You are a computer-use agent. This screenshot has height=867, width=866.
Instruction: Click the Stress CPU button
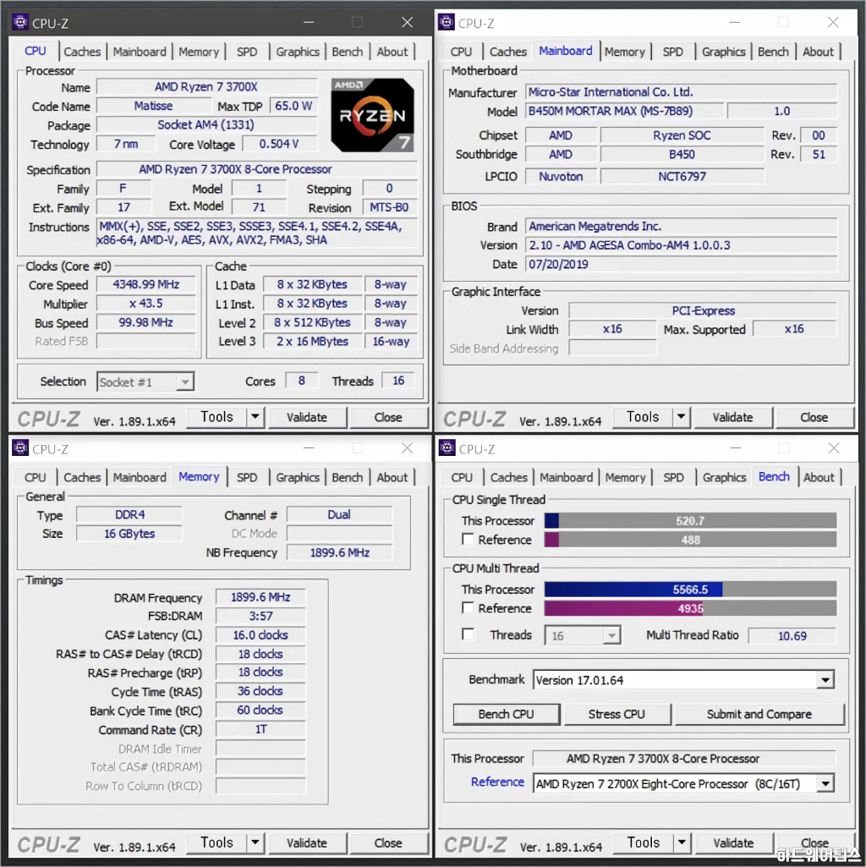tap(617, 714)
